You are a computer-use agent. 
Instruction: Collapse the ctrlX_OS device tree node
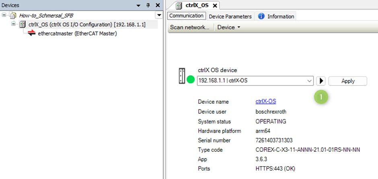pyautogui.click(x=14, y=24)
